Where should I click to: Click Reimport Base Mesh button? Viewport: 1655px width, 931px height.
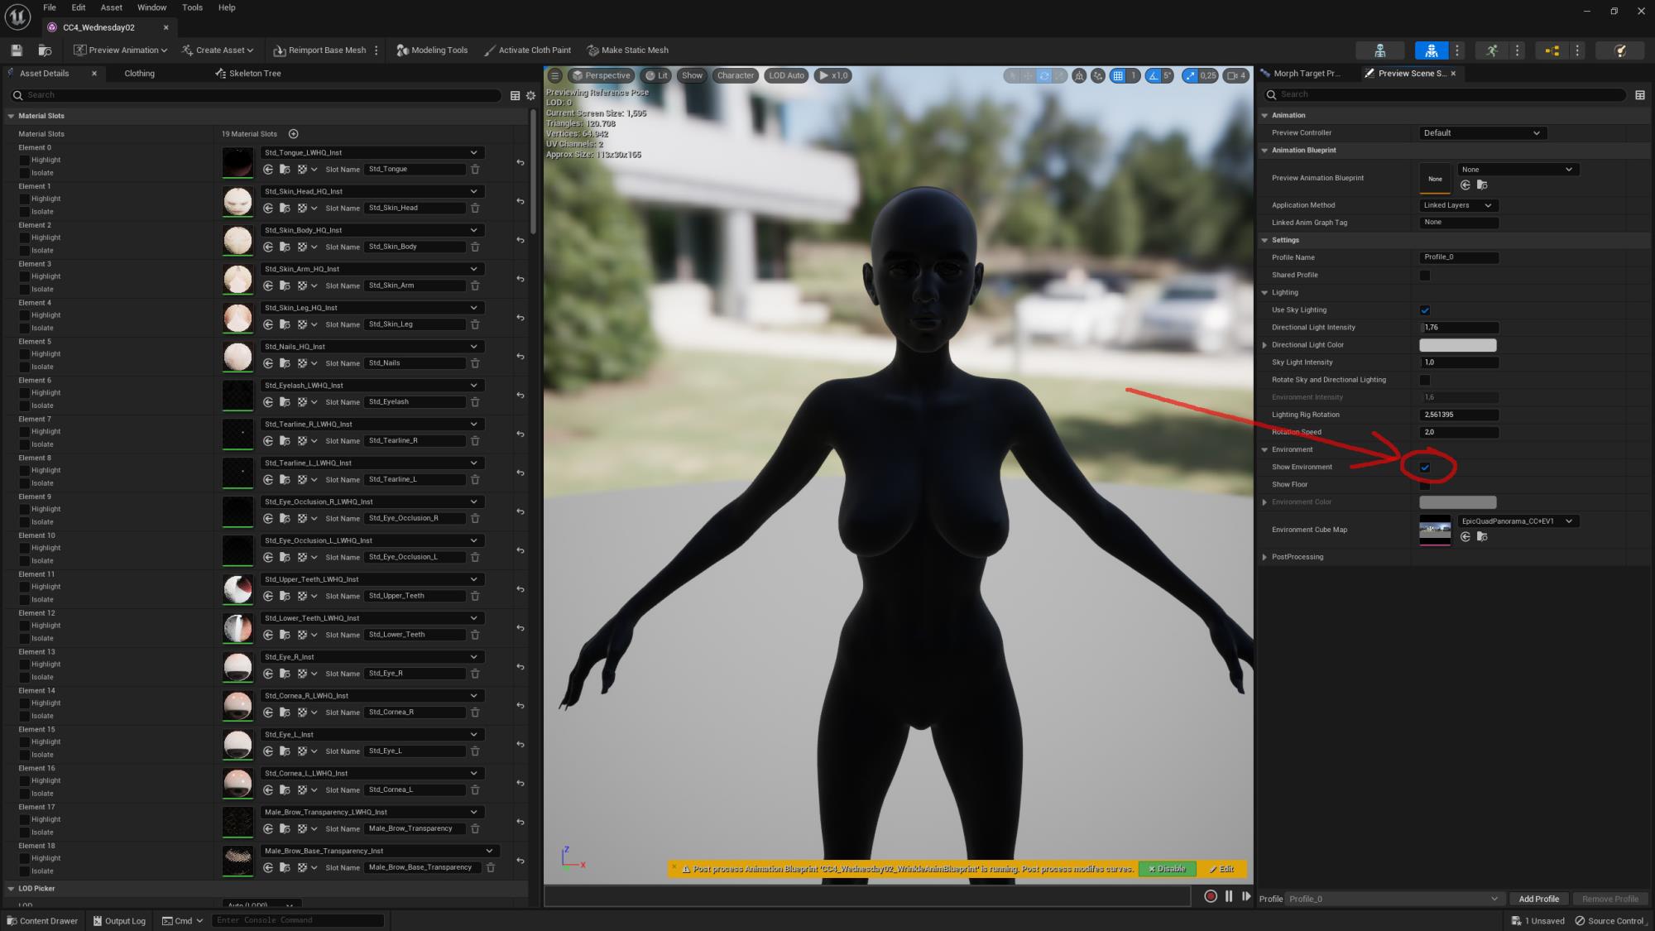point(319,50)
